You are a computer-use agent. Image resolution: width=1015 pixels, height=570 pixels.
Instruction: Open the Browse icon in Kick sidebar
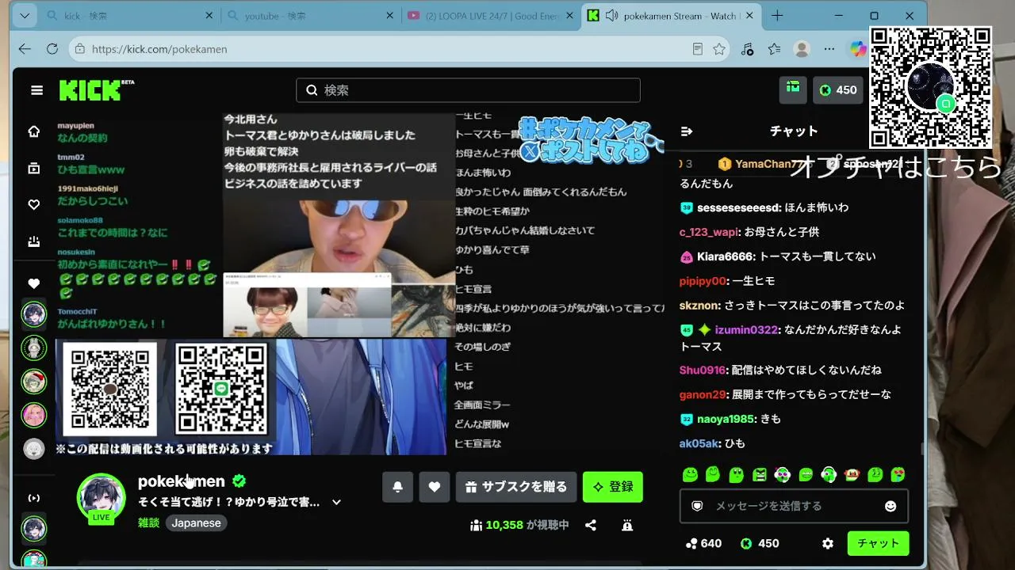click(34, 168)
